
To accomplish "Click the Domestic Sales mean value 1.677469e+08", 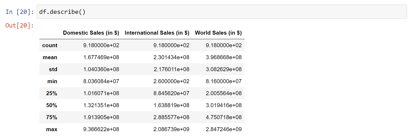I will 101,57.
